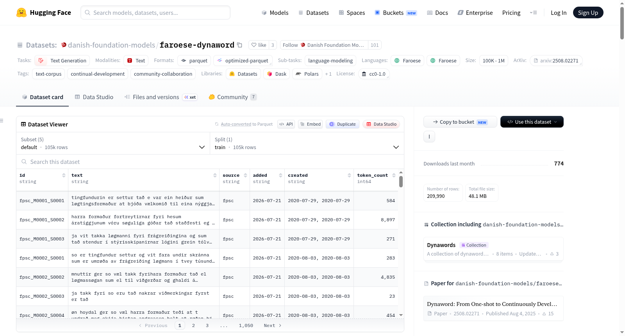Jump to the last page 1,050
625x336 pixels.
pos(246,325)
